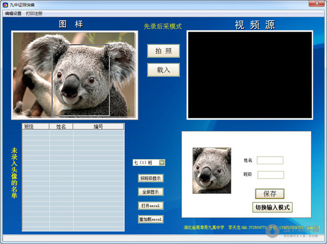Click the black 视频源 video preview
This screenshot has height=244, width=327.
pos(250,75)
